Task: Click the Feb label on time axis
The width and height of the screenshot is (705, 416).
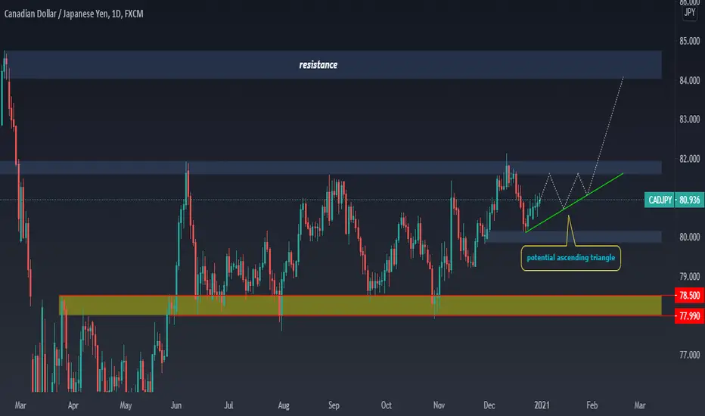Action: click(x=592, y=405)
